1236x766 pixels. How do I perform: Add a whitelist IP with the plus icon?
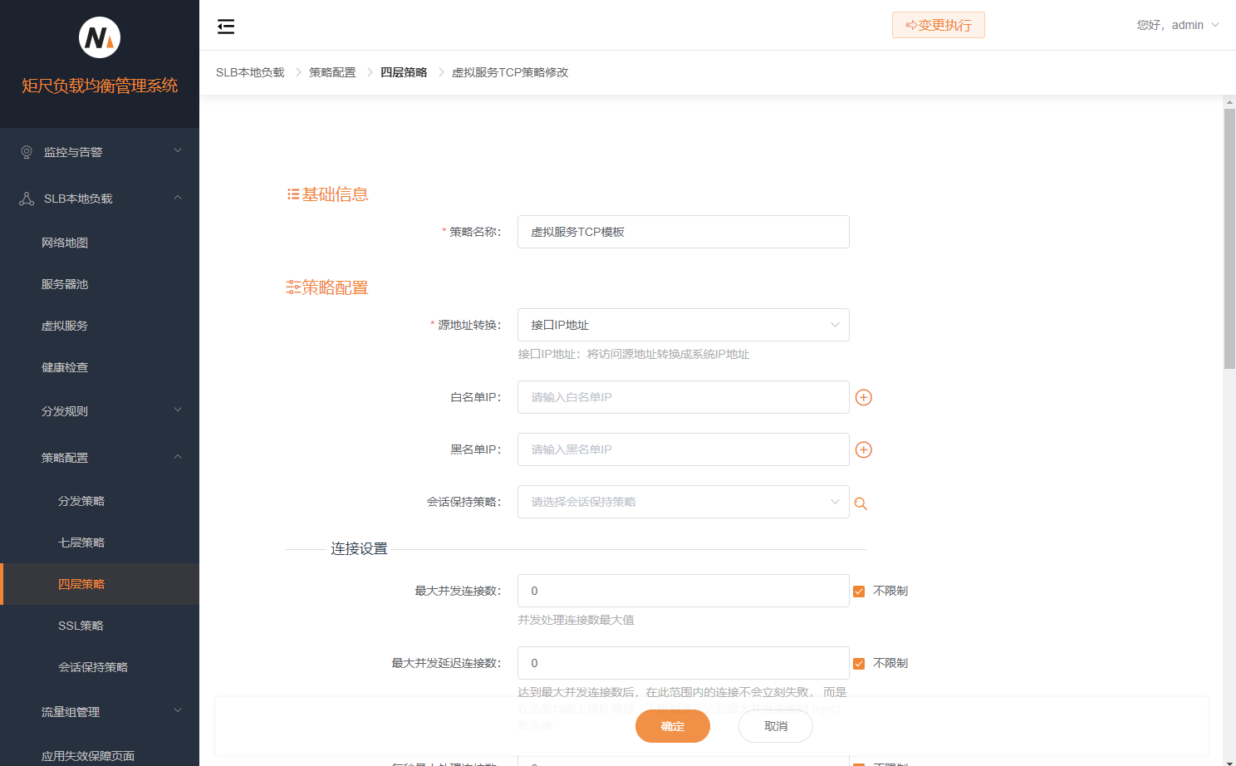click(x=863, y=397)
